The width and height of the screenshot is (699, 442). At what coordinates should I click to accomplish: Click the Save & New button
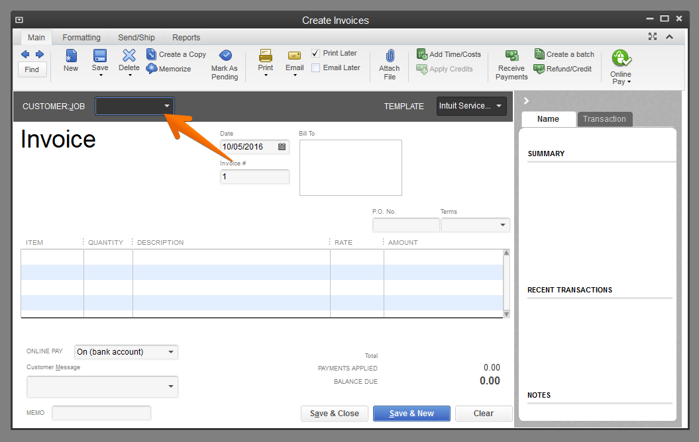tap(411, 413)
